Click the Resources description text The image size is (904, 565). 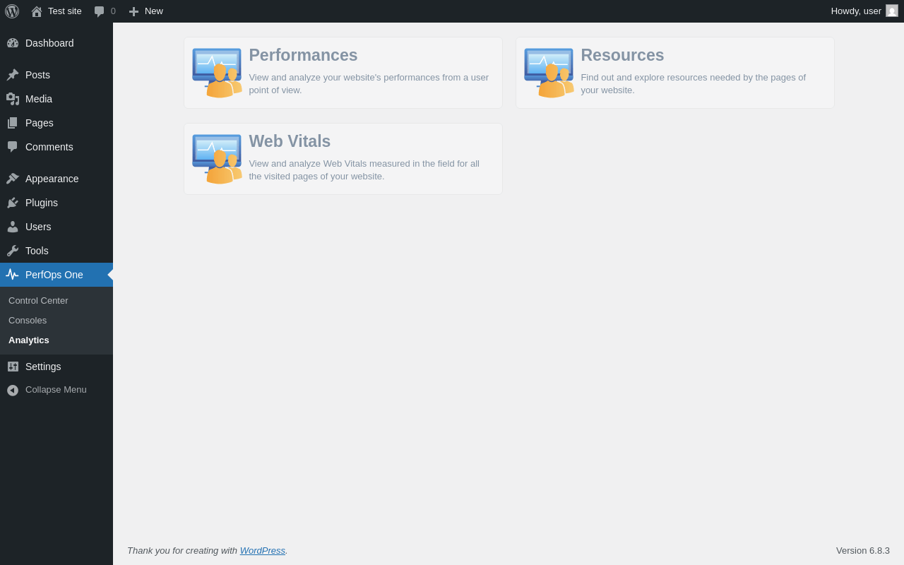point(693,84)
